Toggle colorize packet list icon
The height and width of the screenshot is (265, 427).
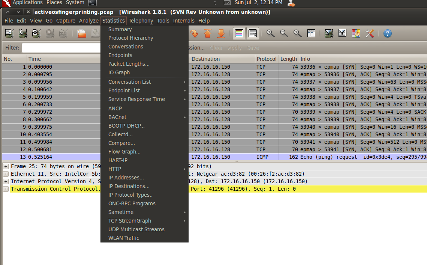239,33
